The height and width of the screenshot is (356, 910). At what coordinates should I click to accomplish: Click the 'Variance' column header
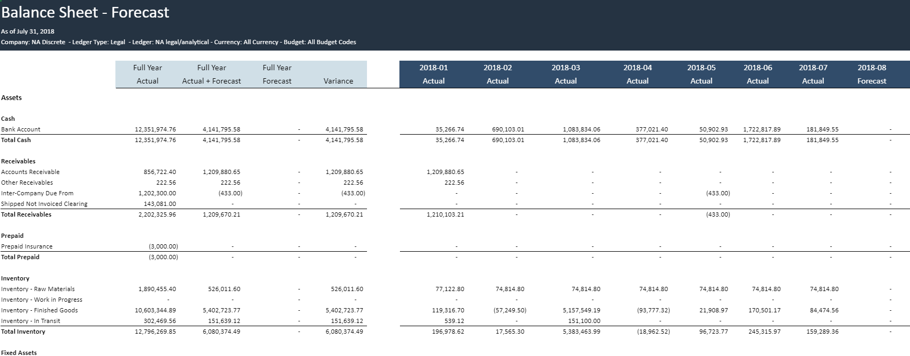(338, 81)
